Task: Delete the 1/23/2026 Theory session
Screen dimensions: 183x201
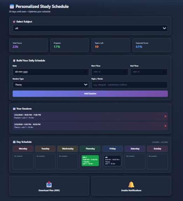Action: point(165,126)
